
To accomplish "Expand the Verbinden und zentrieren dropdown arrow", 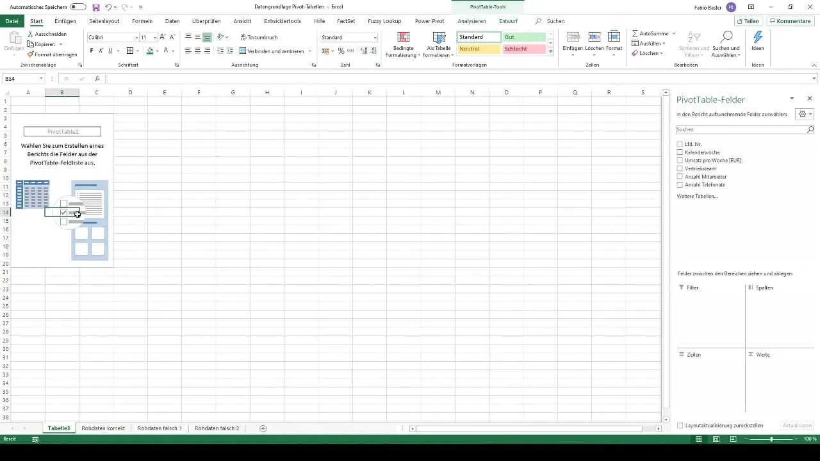I will click(x=310, y=51).
